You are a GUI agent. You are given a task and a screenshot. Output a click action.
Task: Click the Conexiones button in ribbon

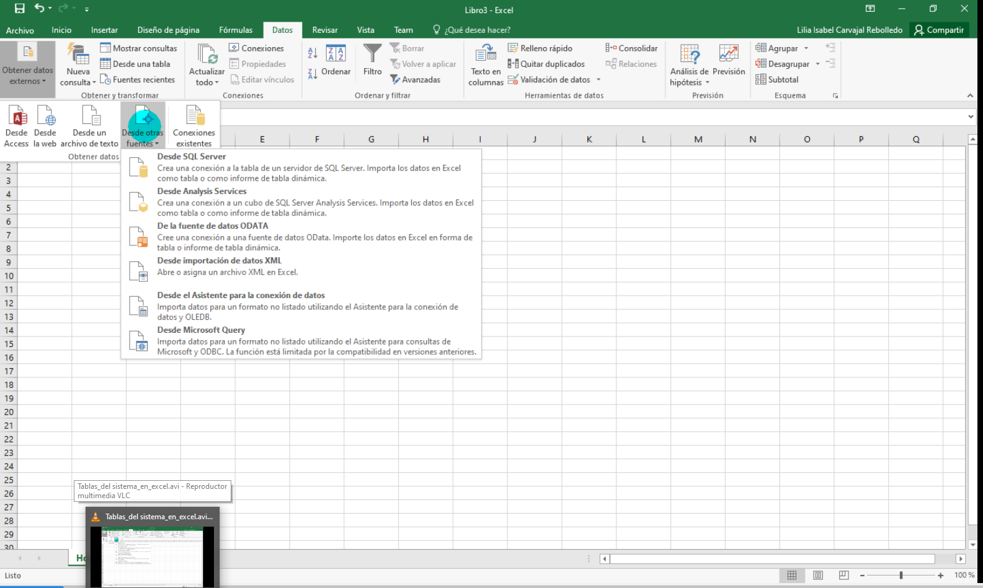click(256, 48)
